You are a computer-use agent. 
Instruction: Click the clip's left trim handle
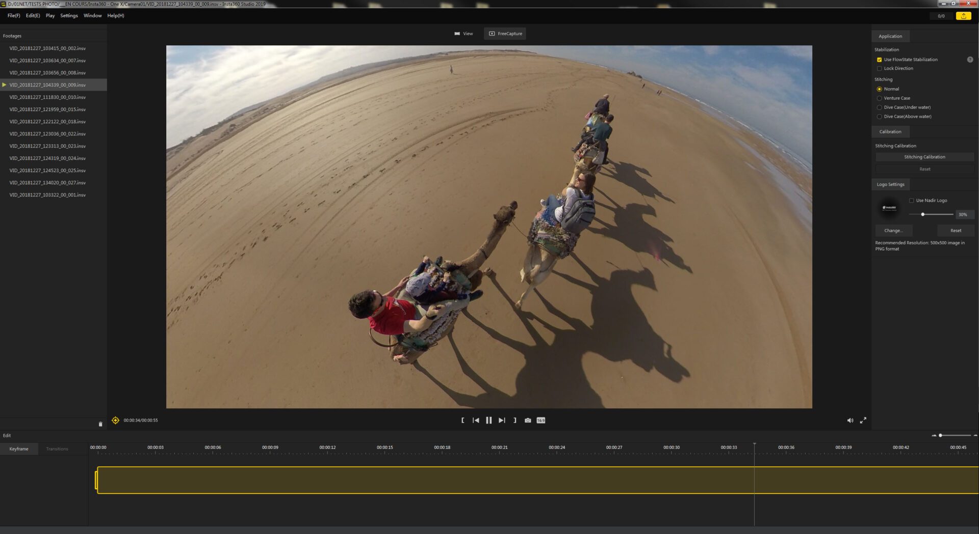click(x=96, y=481)
